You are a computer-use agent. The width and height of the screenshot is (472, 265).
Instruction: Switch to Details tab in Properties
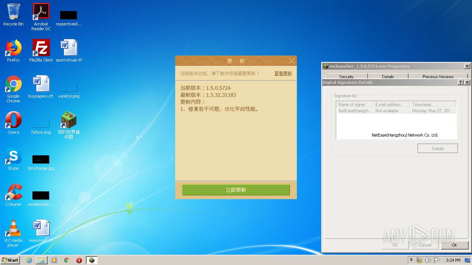click(x=388, y=76)
